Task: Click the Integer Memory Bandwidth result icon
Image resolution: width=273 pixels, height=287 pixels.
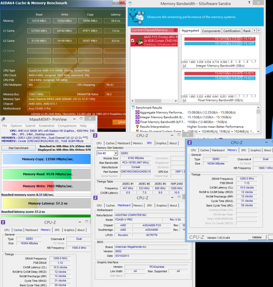Action: 137,117
